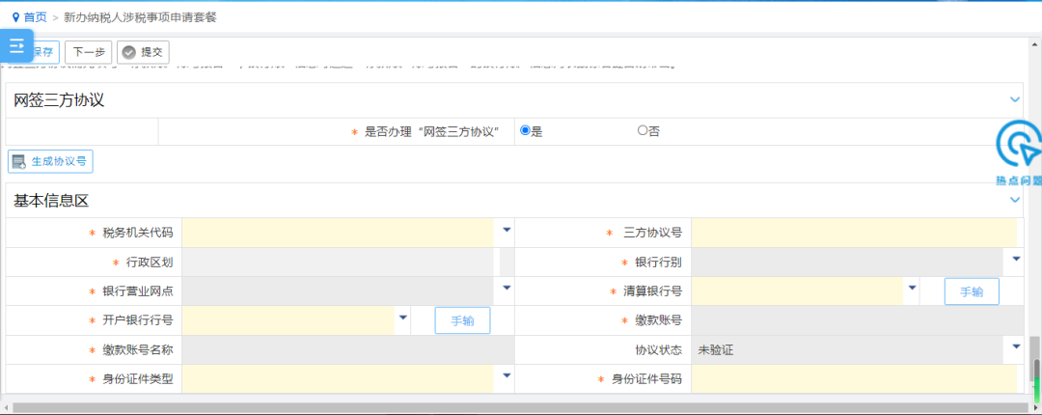
Task: Open the blue sidebar menu icon
Action: (x=16, y=46)
